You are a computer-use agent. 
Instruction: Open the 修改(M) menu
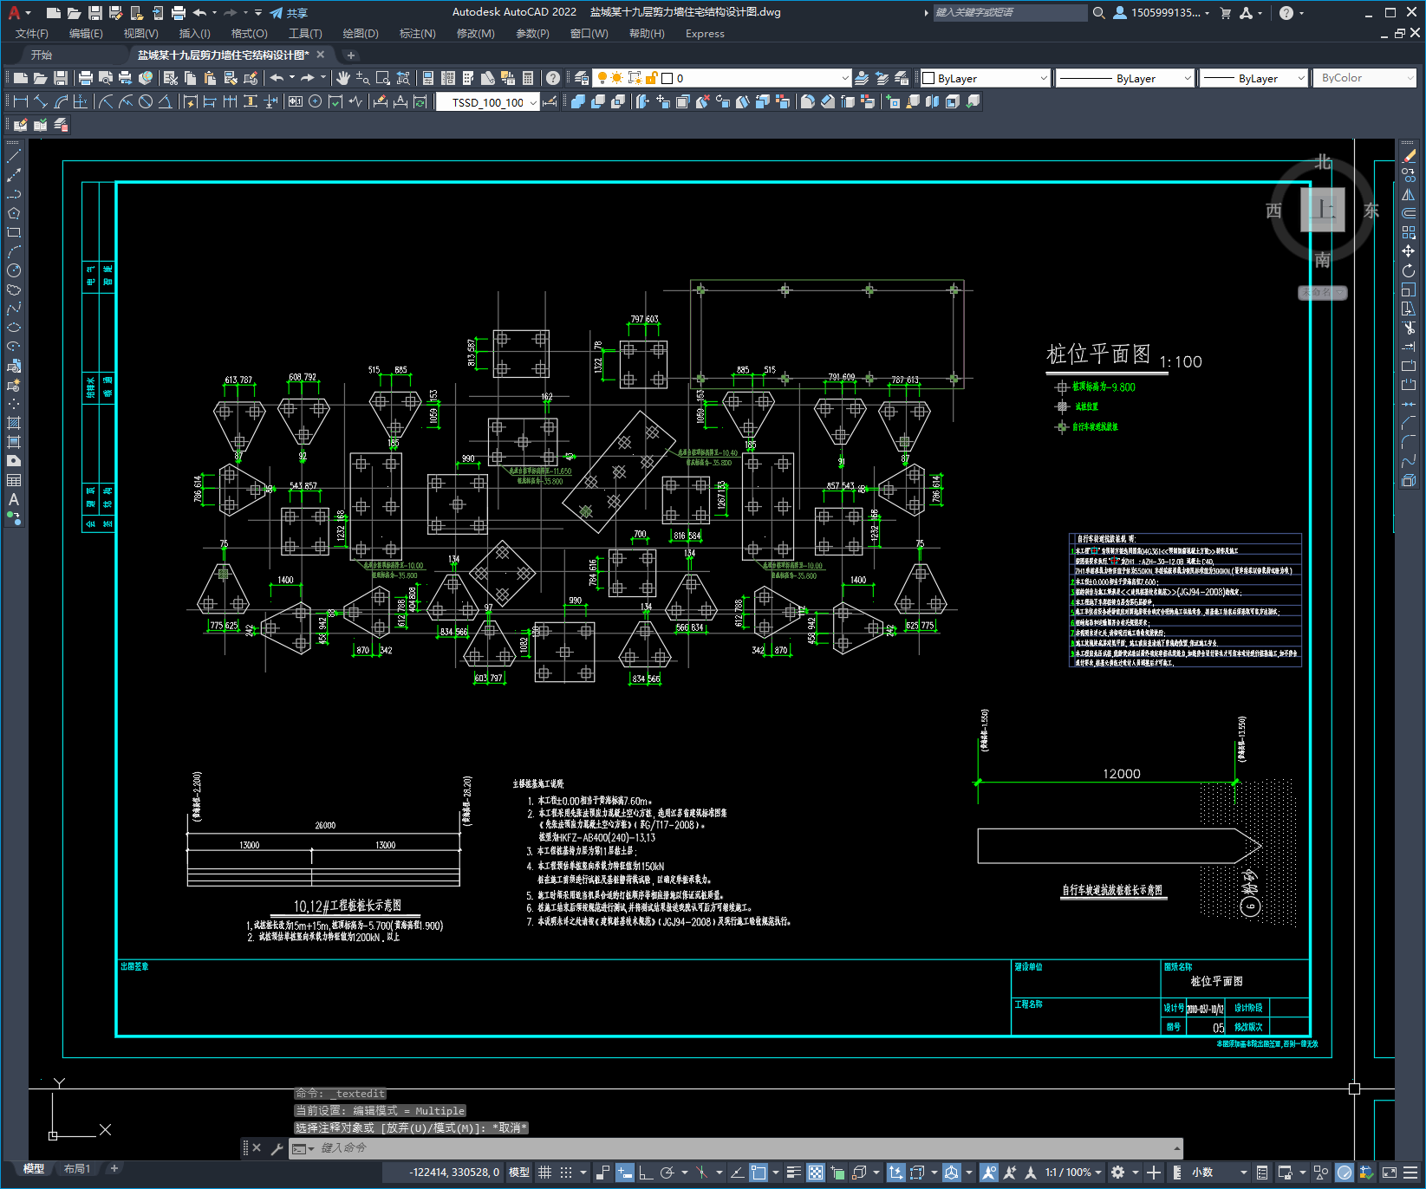coord(475,34)
